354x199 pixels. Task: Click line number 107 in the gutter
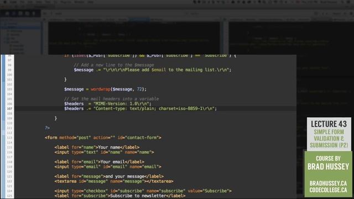[9, 109]
